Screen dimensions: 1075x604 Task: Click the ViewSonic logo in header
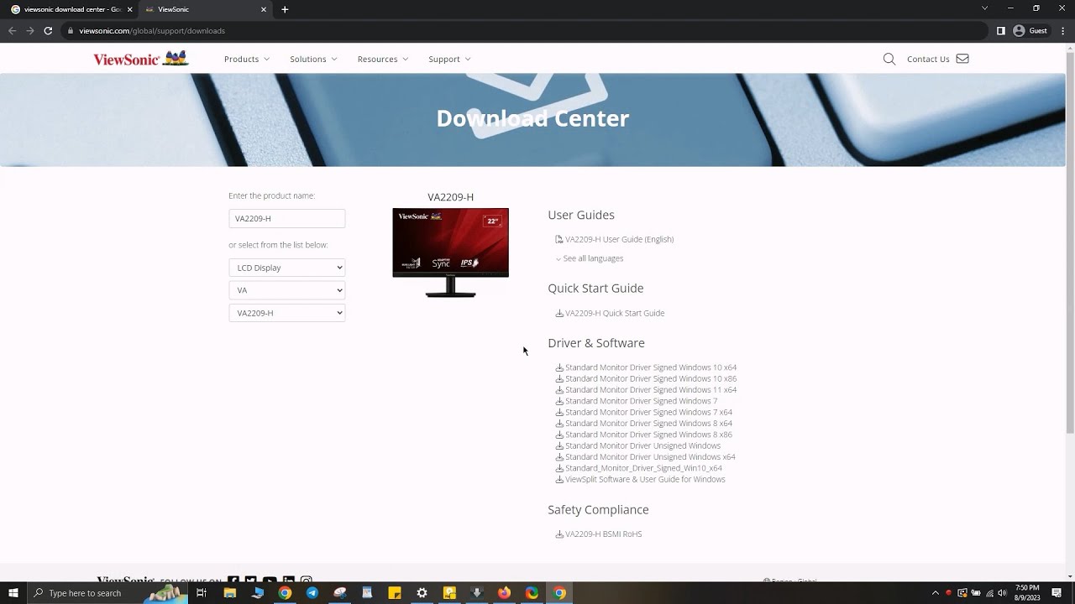pos(141,59)
